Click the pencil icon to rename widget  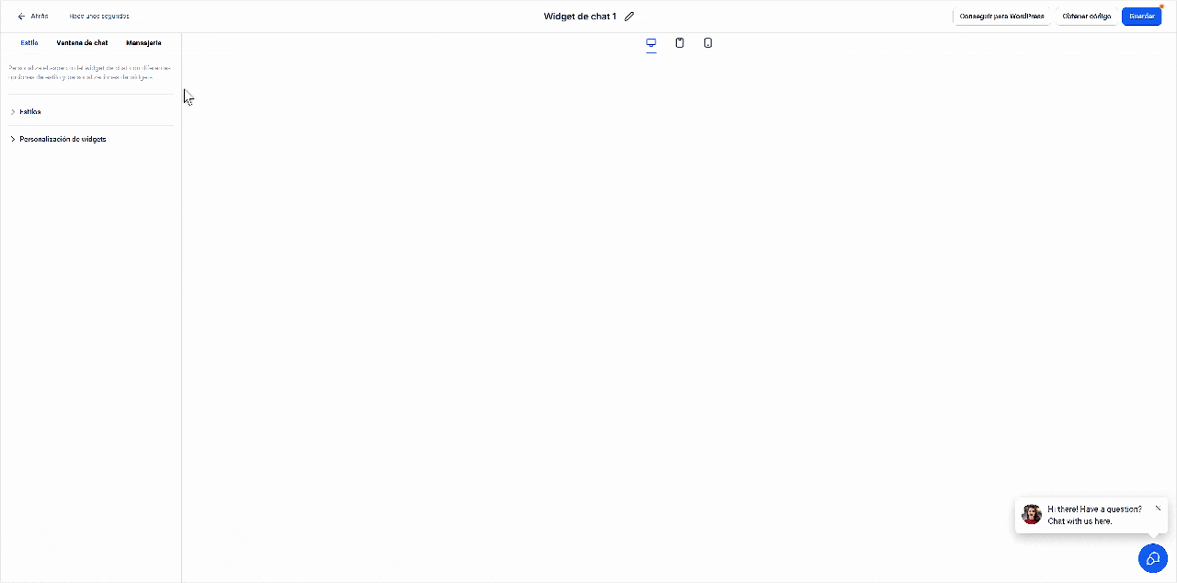pyautogui.click(x=630, y=17)
